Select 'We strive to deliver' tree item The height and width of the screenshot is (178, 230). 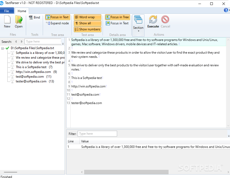pos(40,62)
